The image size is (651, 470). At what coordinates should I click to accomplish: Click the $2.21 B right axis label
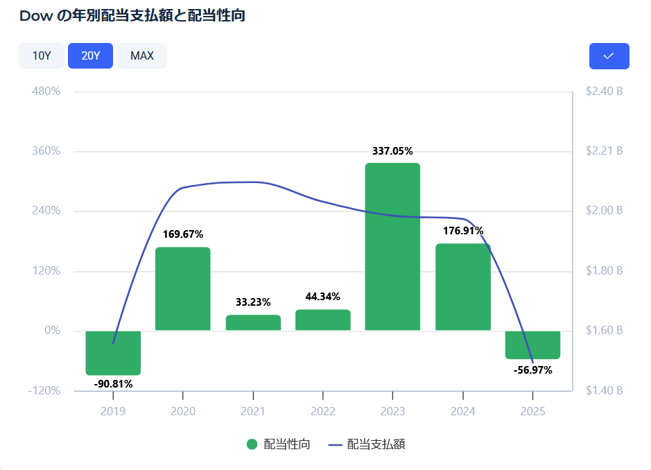[x=604, y=150]
